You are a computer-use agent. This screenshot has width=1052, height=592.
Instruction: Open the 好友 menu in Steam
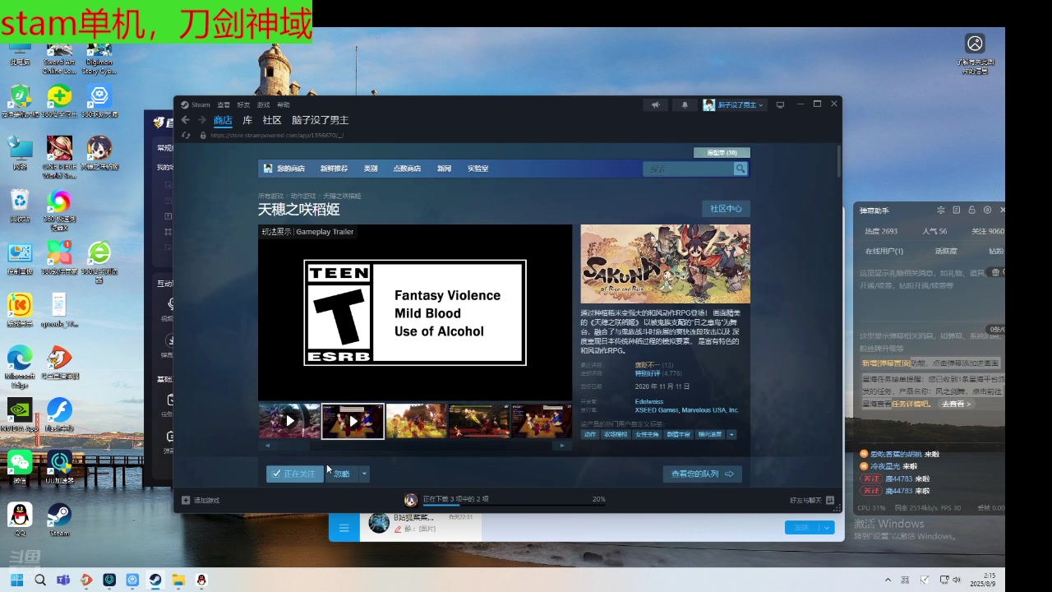243,104
